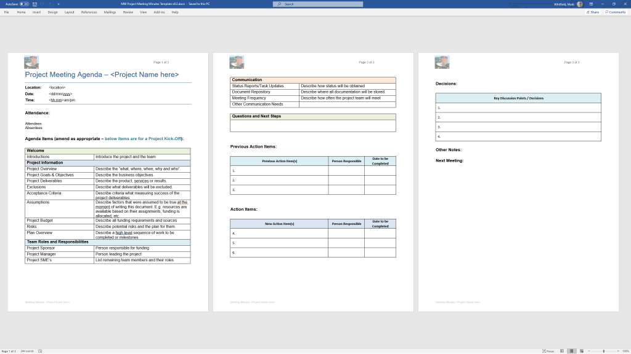Switch to the Mailings tab

(x=109, y=12)
